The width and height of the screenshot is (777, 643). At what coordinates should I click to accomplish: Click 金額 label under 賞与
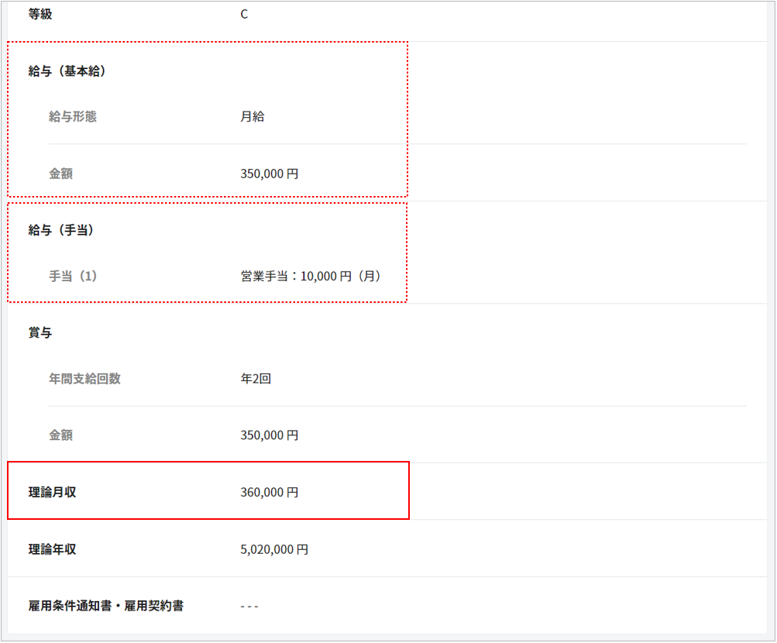pyautogui.click(x=60, y=435)
